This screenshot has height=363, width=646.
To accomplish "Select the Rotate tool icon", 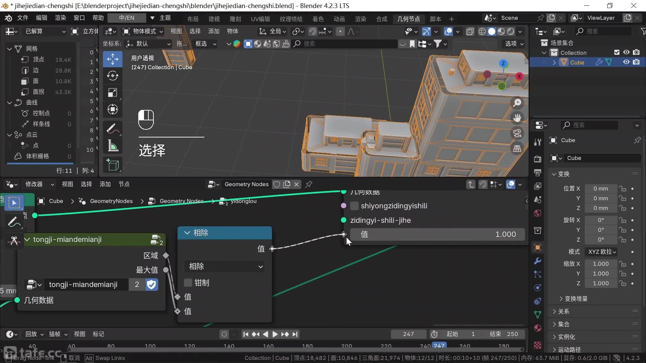I will point(112,76).
